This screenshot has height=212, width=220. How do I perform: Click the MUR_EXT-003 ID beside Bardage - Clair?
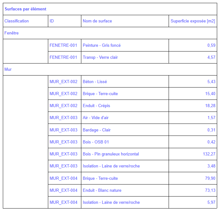click(63, 130)
